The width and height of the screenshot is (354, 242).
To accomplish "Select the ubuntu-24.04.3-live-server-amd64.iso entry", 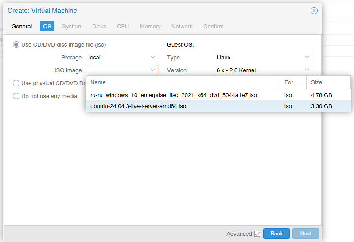I will [218, 106].
